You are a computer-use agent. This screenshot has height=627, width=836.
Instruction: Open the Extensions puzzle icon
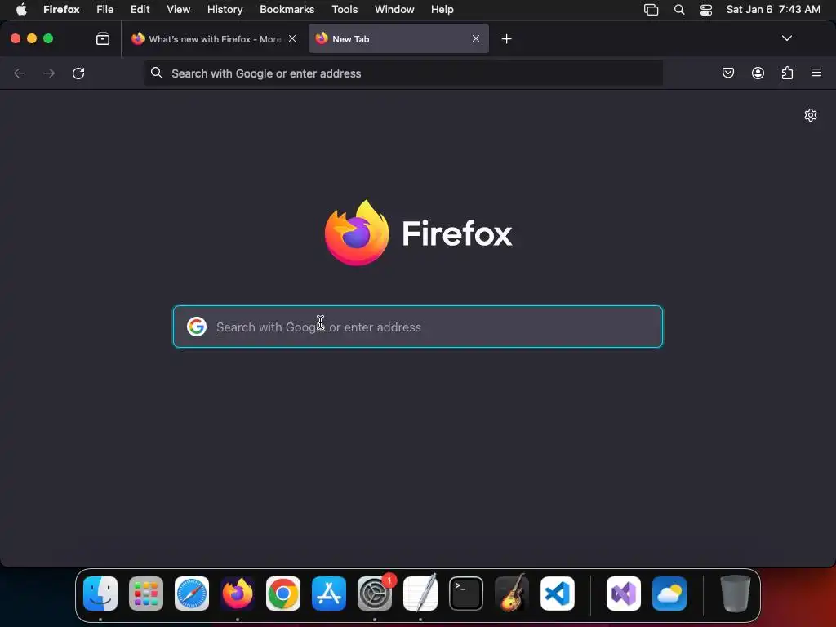(x=787, y=73)
